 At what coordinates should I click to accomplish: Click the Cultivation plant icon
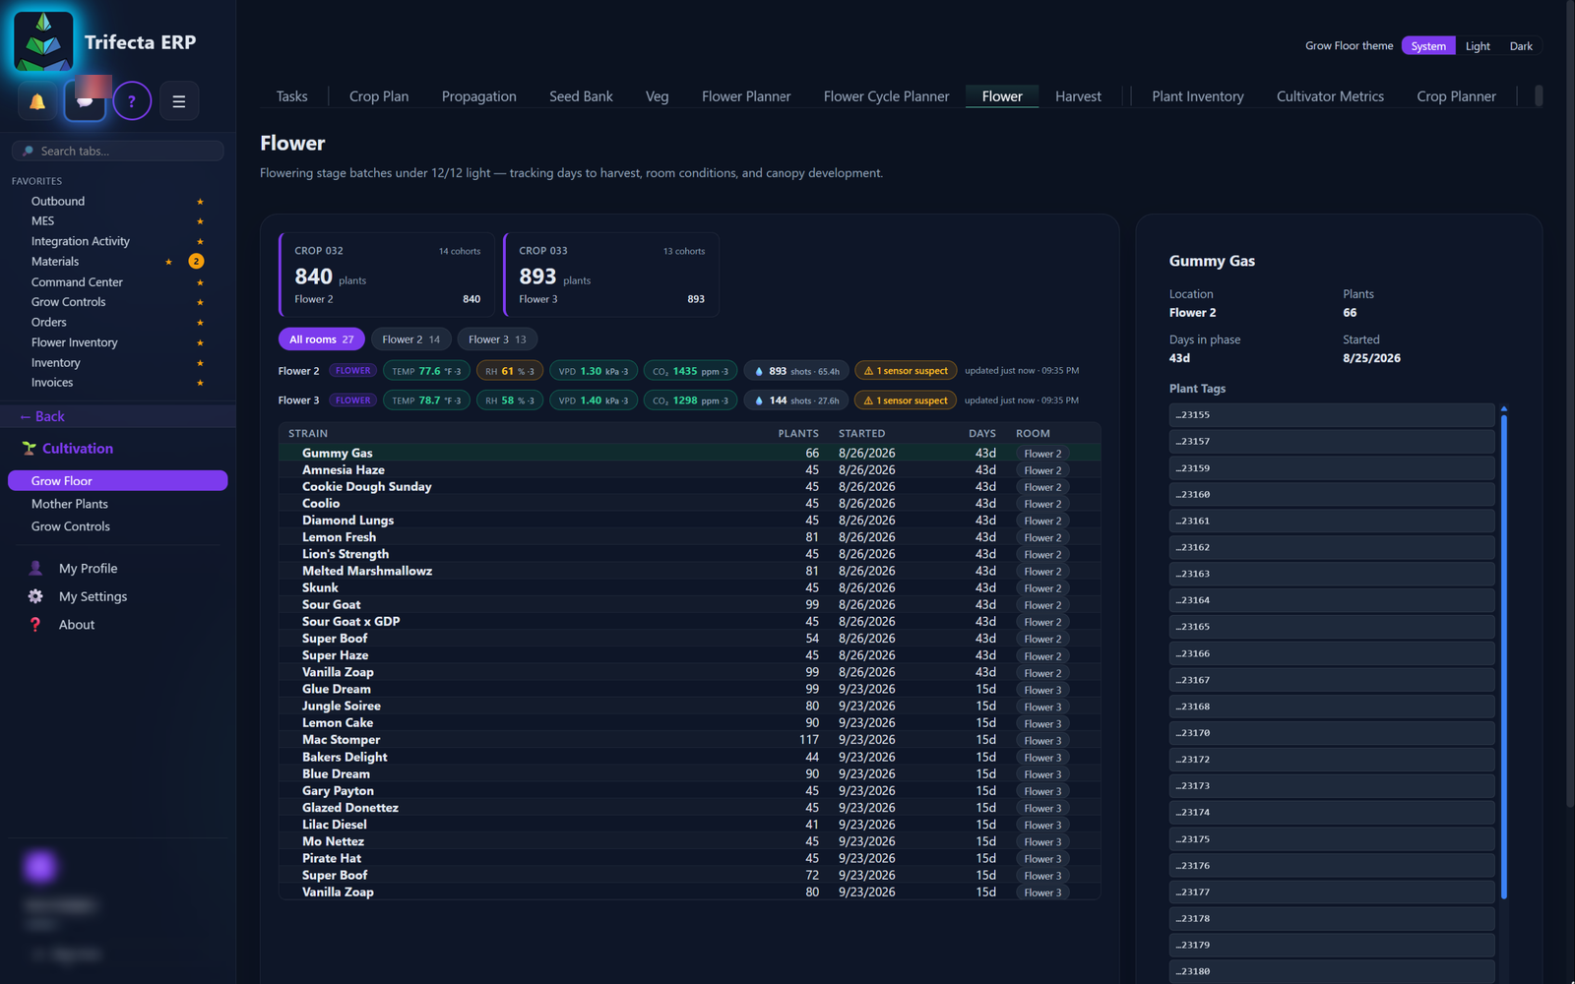pyautogui.click(x=29, y=449)
